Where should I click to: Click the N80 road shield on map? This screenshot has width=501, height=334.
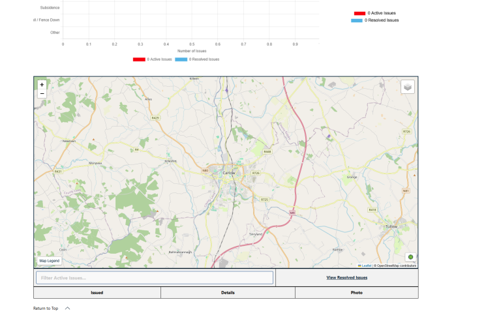pyautogui.click(x=205, y=171)
